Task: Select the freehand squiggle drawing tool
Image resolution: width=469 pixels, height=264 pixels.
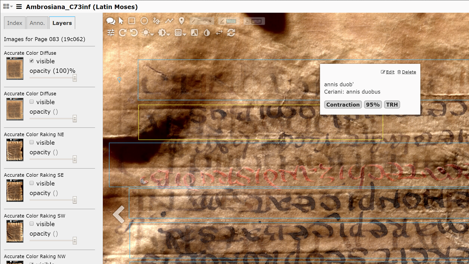Action: click(x=156, y=21)
